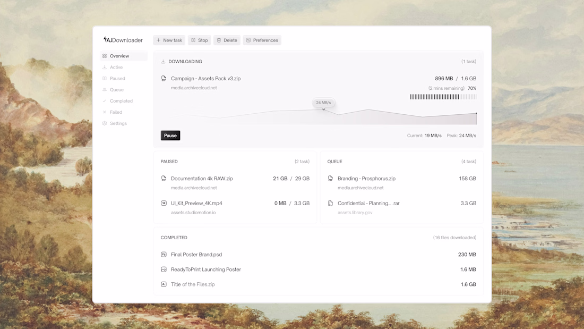584x329 pixels.
Task: View Failed downloads
Action: tap(124, 112)
